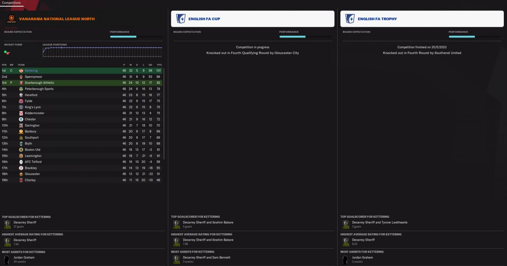The height and width of the screenshot is (266, 507).
Task: Click the English FA Cup crest icon
Action: pyautogui.click(x=181, y=19)
